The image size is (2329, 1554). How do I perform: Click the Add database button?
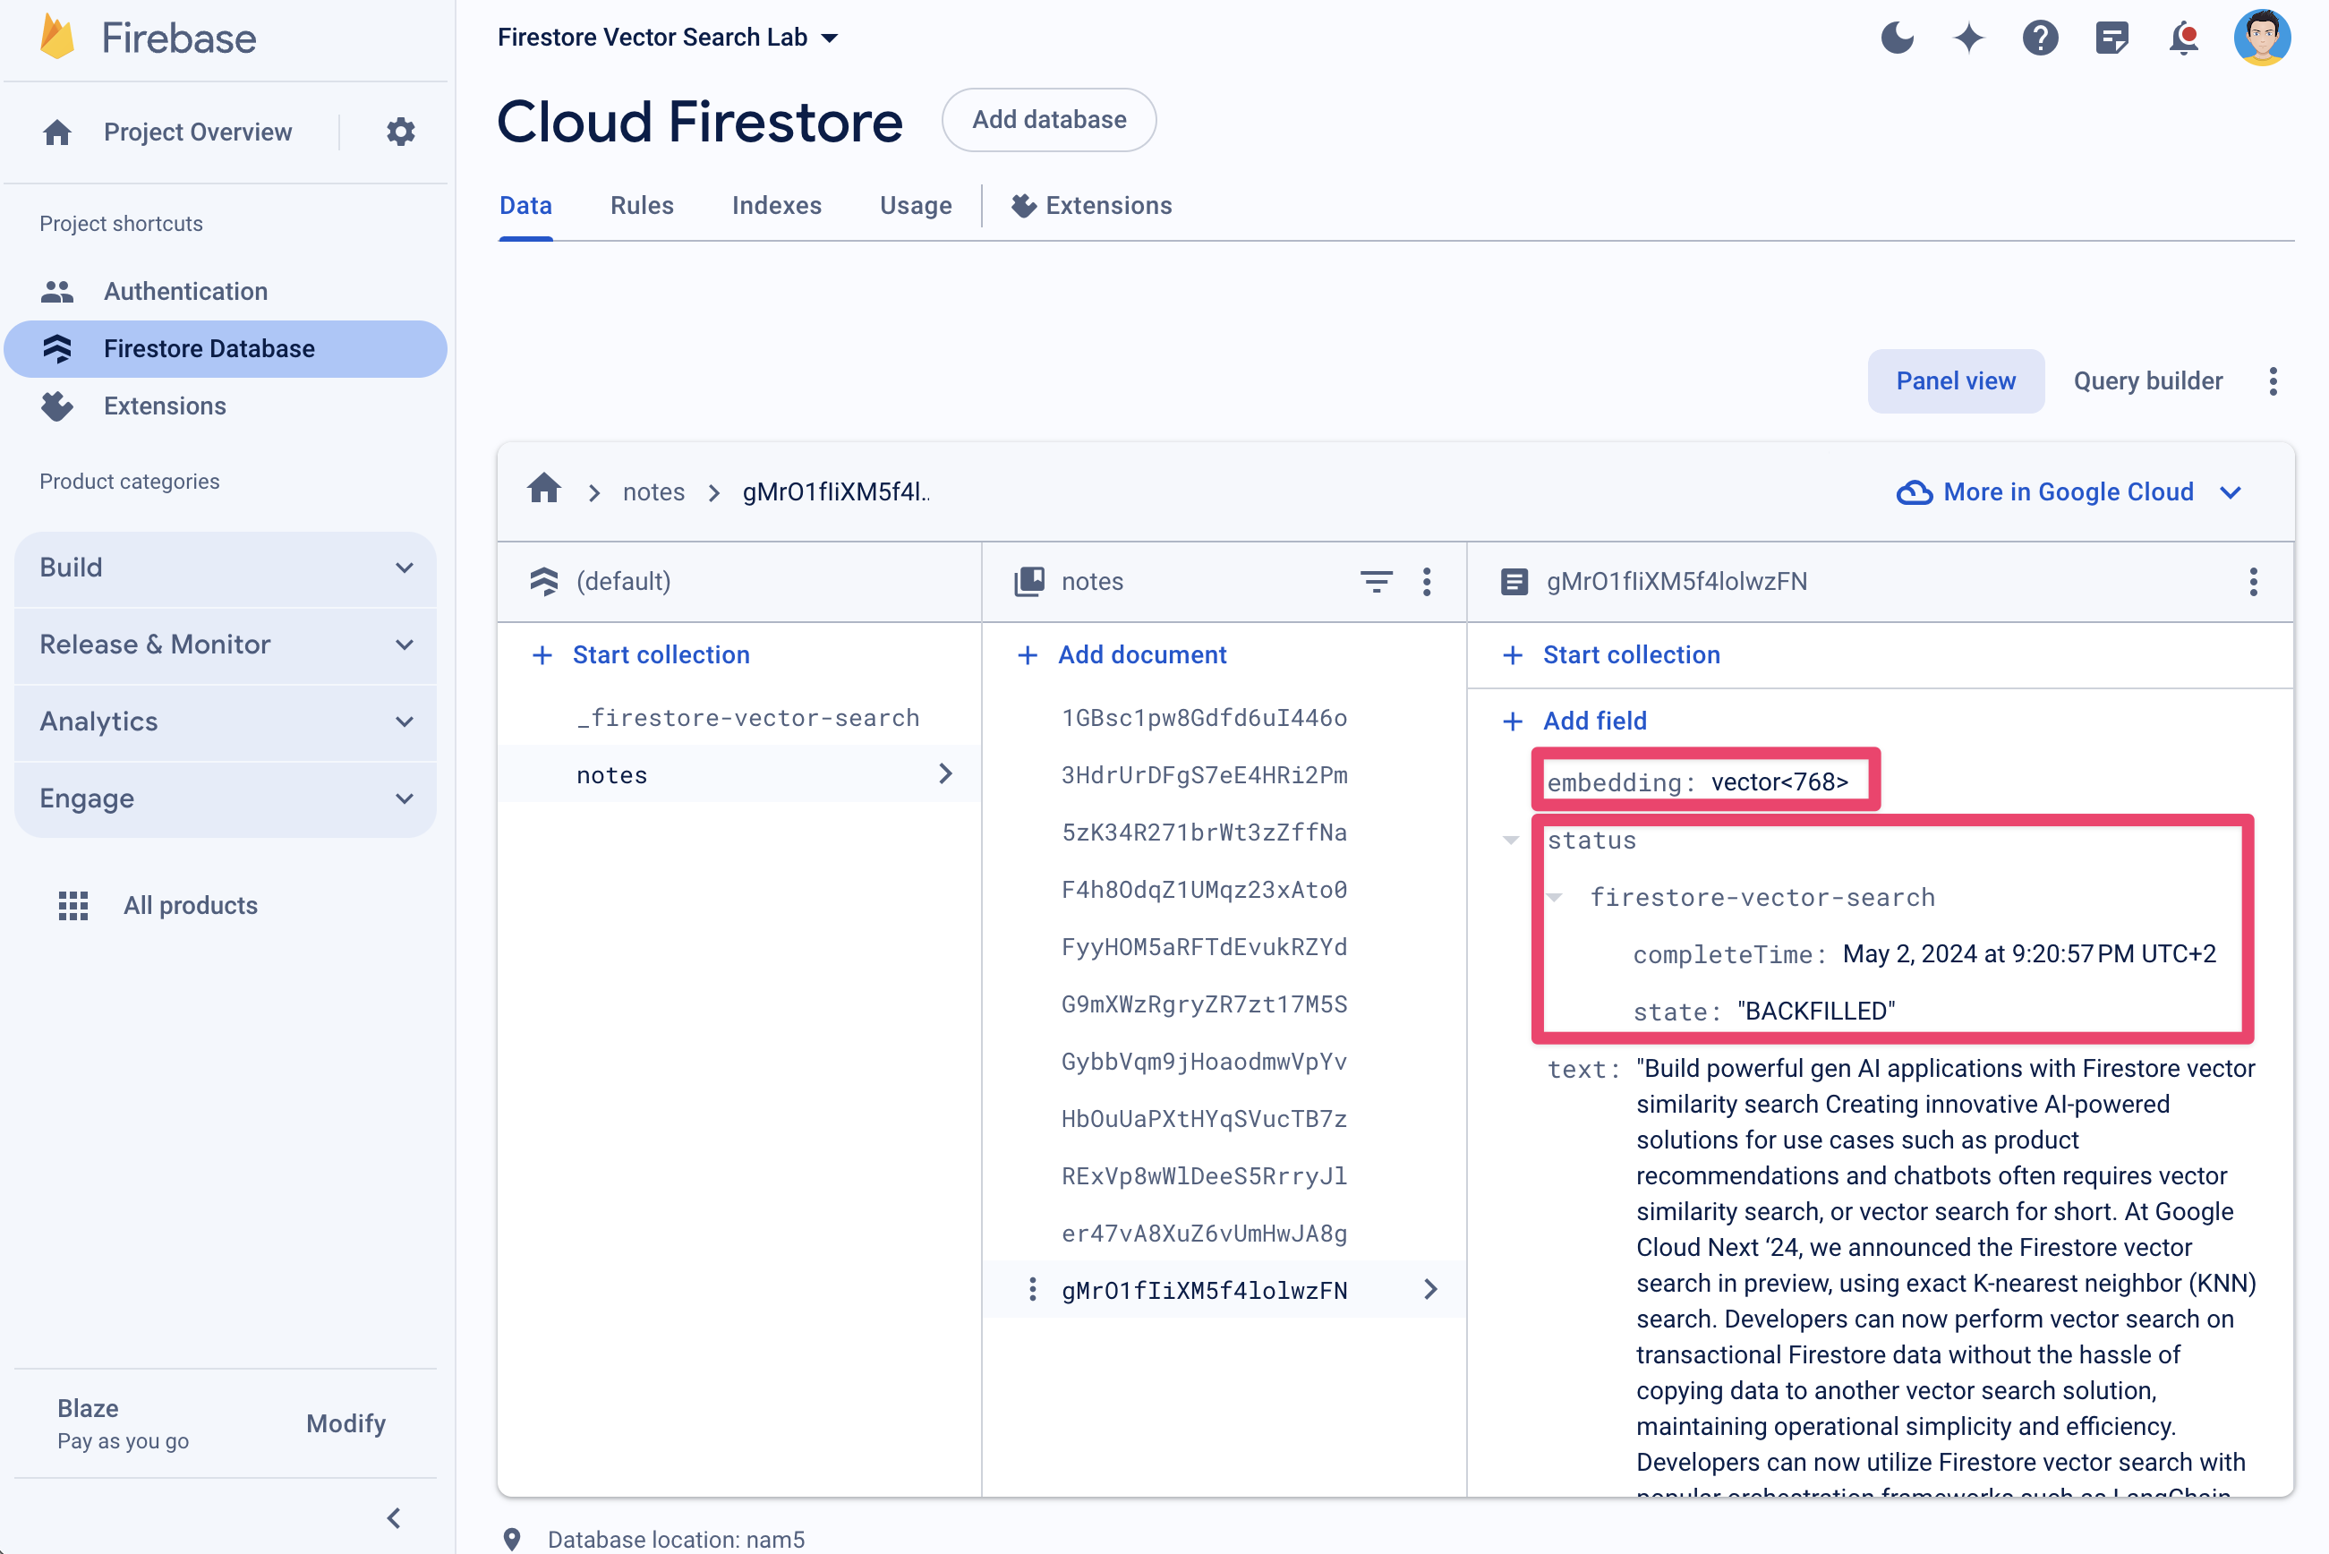(1049, 120)
